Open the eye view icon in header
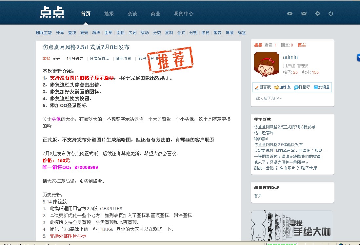 pyautogui.click(x=290, y=13)
